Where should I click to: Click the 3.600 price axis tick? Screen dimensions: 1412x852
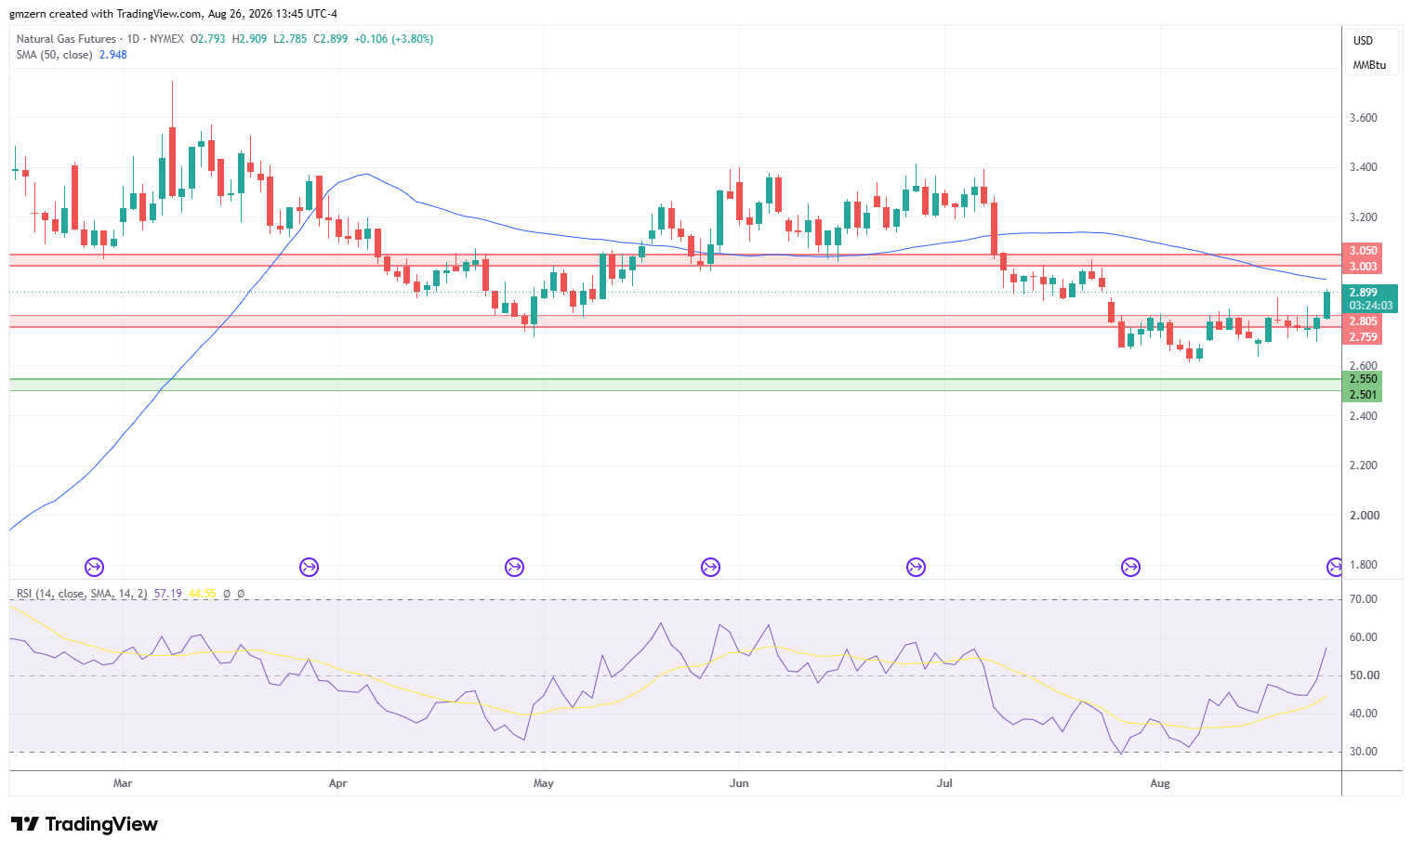point(1363,118)
